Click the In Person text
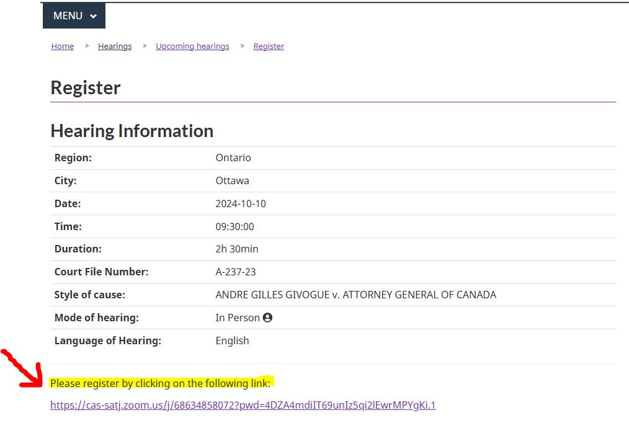 tap(238, 318)
